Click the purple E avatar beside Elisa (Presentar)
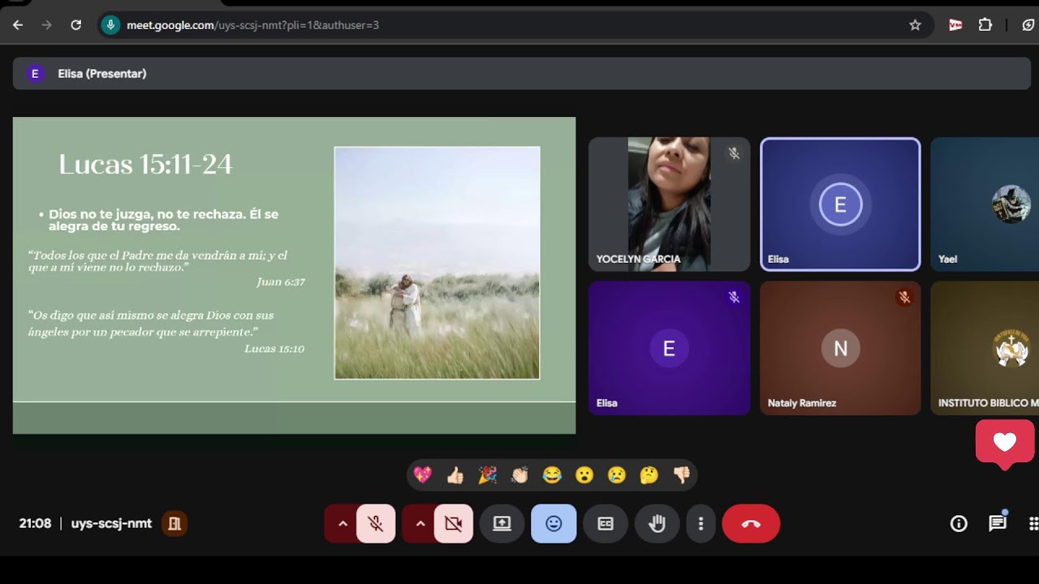This screenshot has height=584, width=1039. (35, 74)
